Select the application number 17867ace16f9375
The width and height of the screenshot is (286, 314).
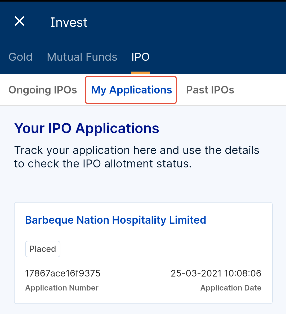[63, 273]
